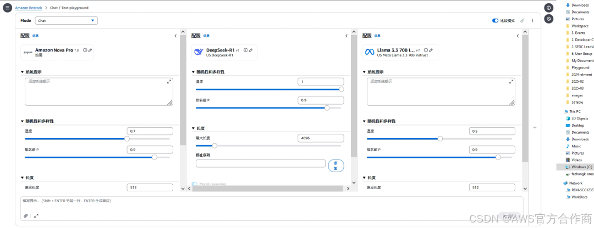Click the Meta infinity logo
The width and height of the screenshot is (594, 228).
click(x=370, y=52)
